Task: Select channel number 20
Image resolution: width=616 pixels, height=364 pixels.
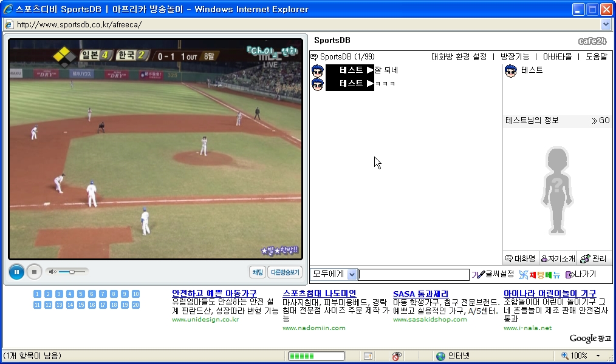Action: tap(135, 305)
